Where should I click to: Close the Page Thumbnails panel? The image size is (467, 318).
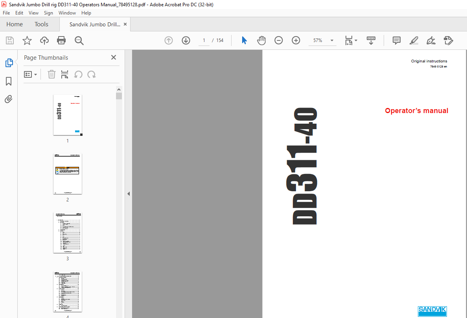(114, 57)
